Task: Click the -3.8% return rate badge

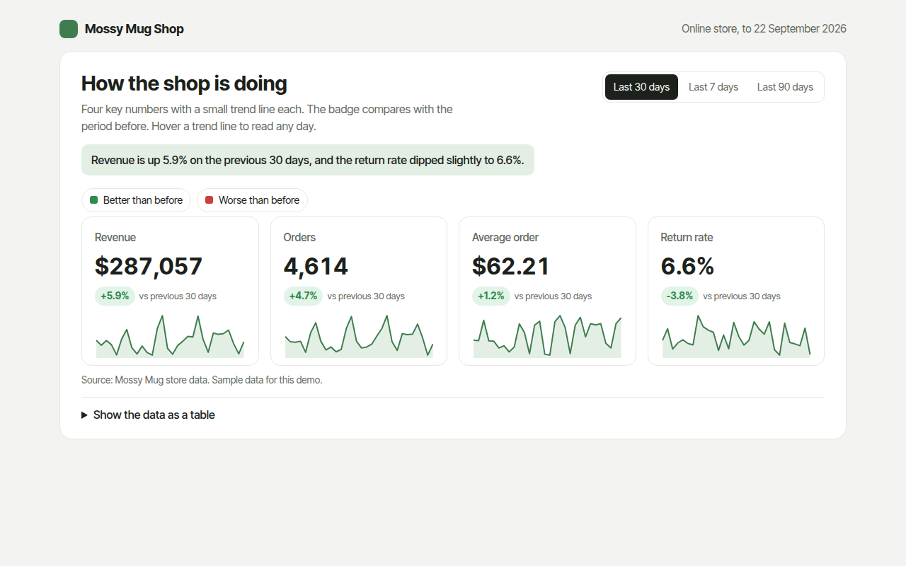Action: point(679,296)
